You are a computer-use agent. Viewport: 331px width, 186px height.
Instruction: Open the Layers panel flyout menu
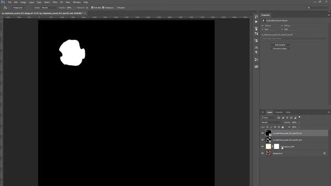pos(329,112)
